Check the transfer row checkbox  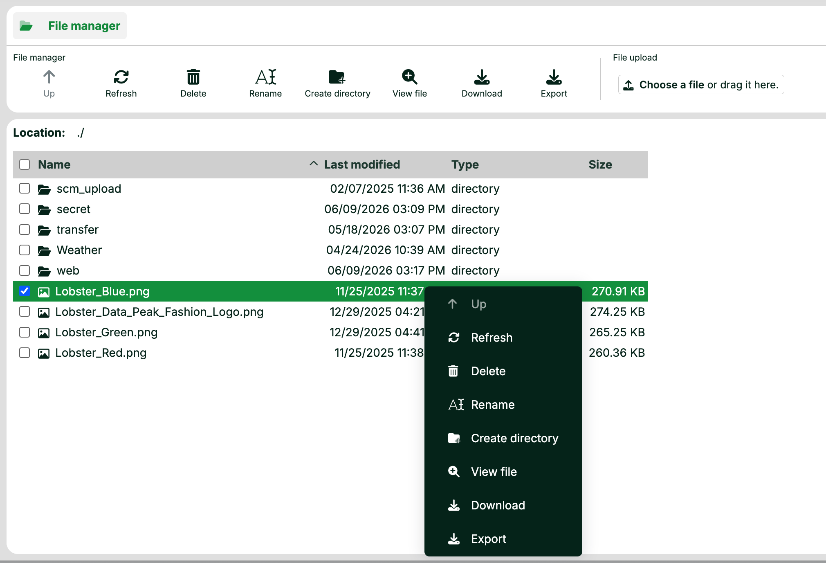point(25,229)
